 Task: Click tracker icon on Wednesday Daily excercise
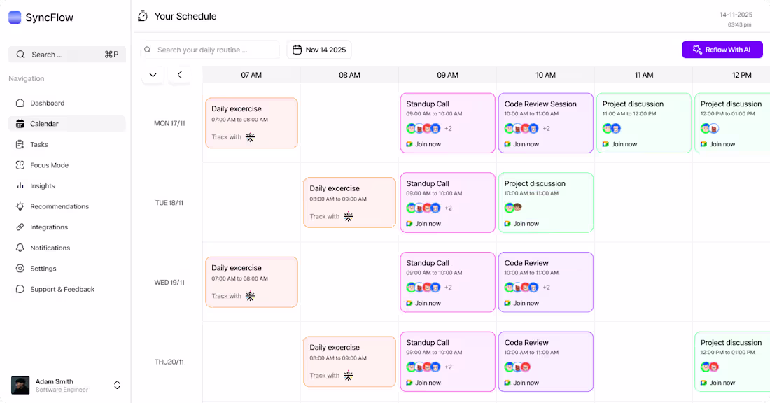250,296
